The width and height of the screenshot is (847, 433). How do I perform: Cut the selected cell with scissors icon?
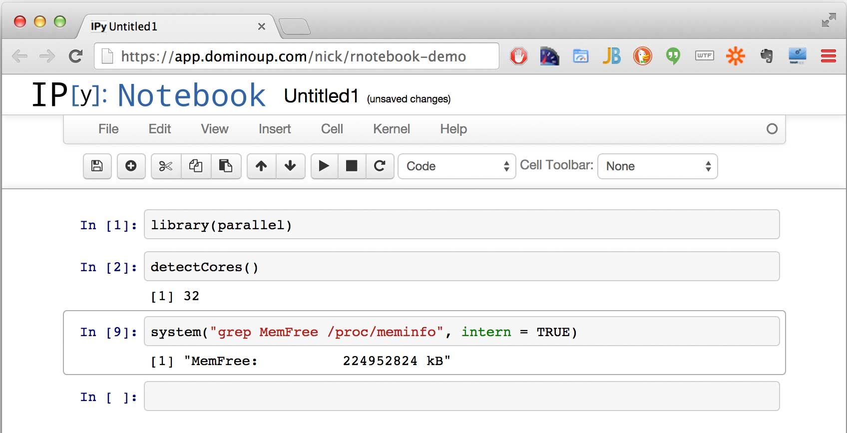pyautogui.click(x=166, y=166)
